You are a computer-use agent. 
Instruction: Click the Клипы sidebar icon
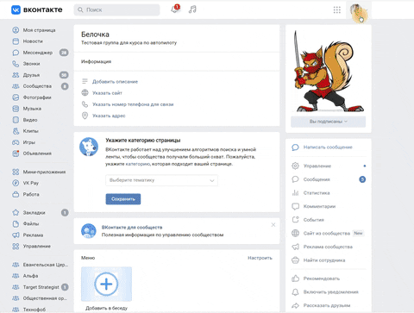pyautogui.click(x=16, y=131)
